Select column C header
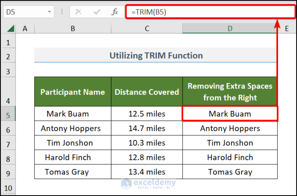297x196 pixels. [147, 28]
